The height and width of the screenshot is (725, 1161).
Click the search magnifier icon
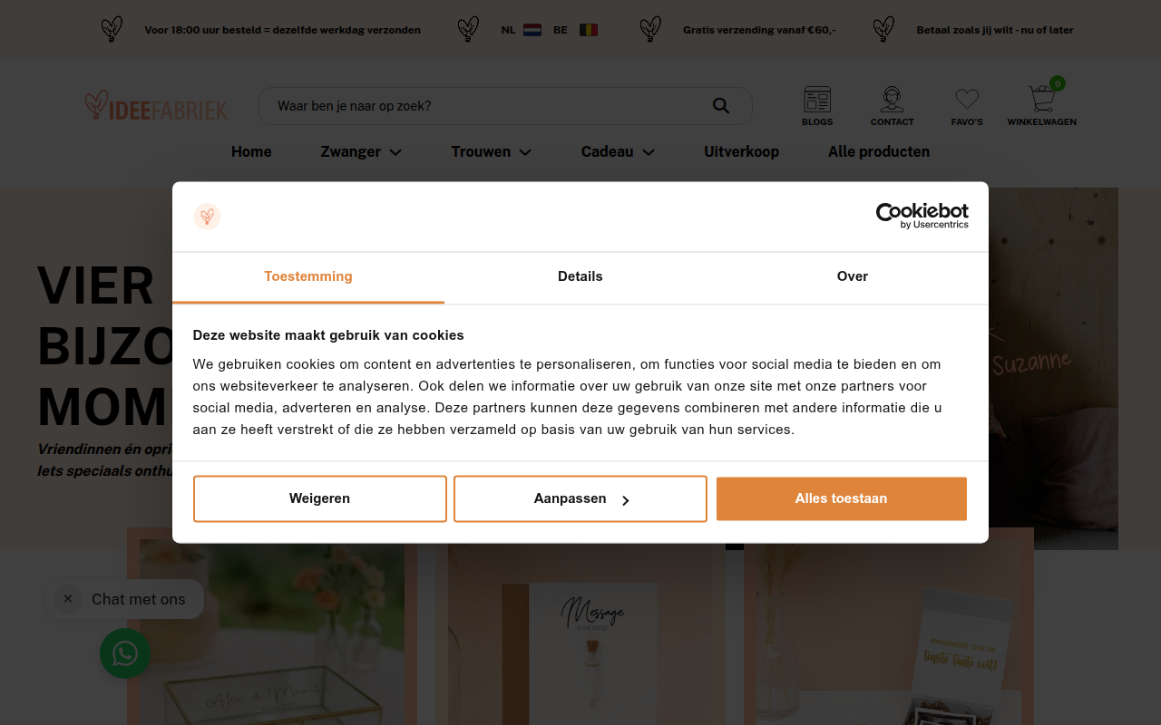click(x=721, y=106)
